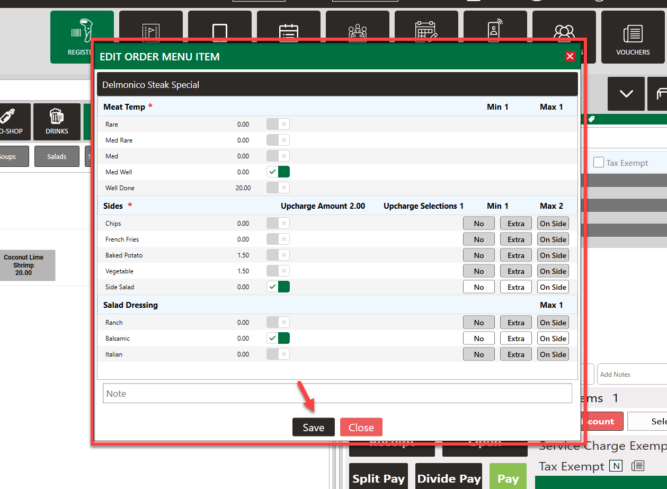Open the Vouchers module icon
This screenshot has height=489, width=667.
pos(633,37)
